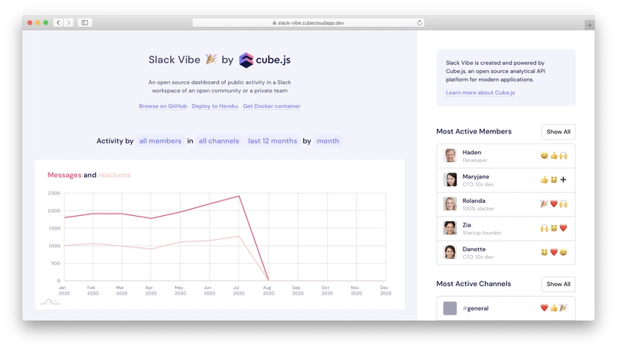Click the browser address bar

pos(308,23)
